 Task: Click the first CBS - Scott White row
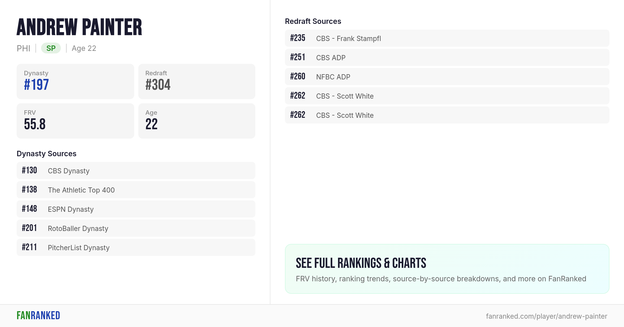click(447, 96)
